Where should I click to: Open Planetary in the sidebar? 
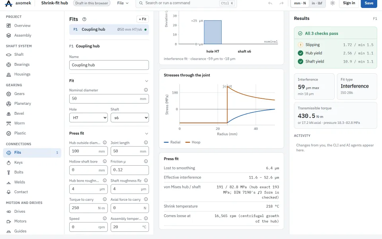(x=32, y=104)
